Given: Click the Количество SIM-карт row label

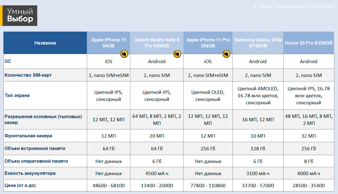Looking at the screenshot, I should [28, 75].
